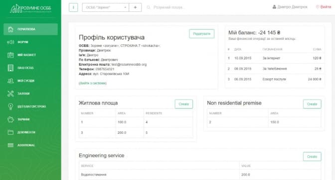The height and width of the screenshot is (180, 335).
Task: Click the Сума column header
Action: (317, 49)
